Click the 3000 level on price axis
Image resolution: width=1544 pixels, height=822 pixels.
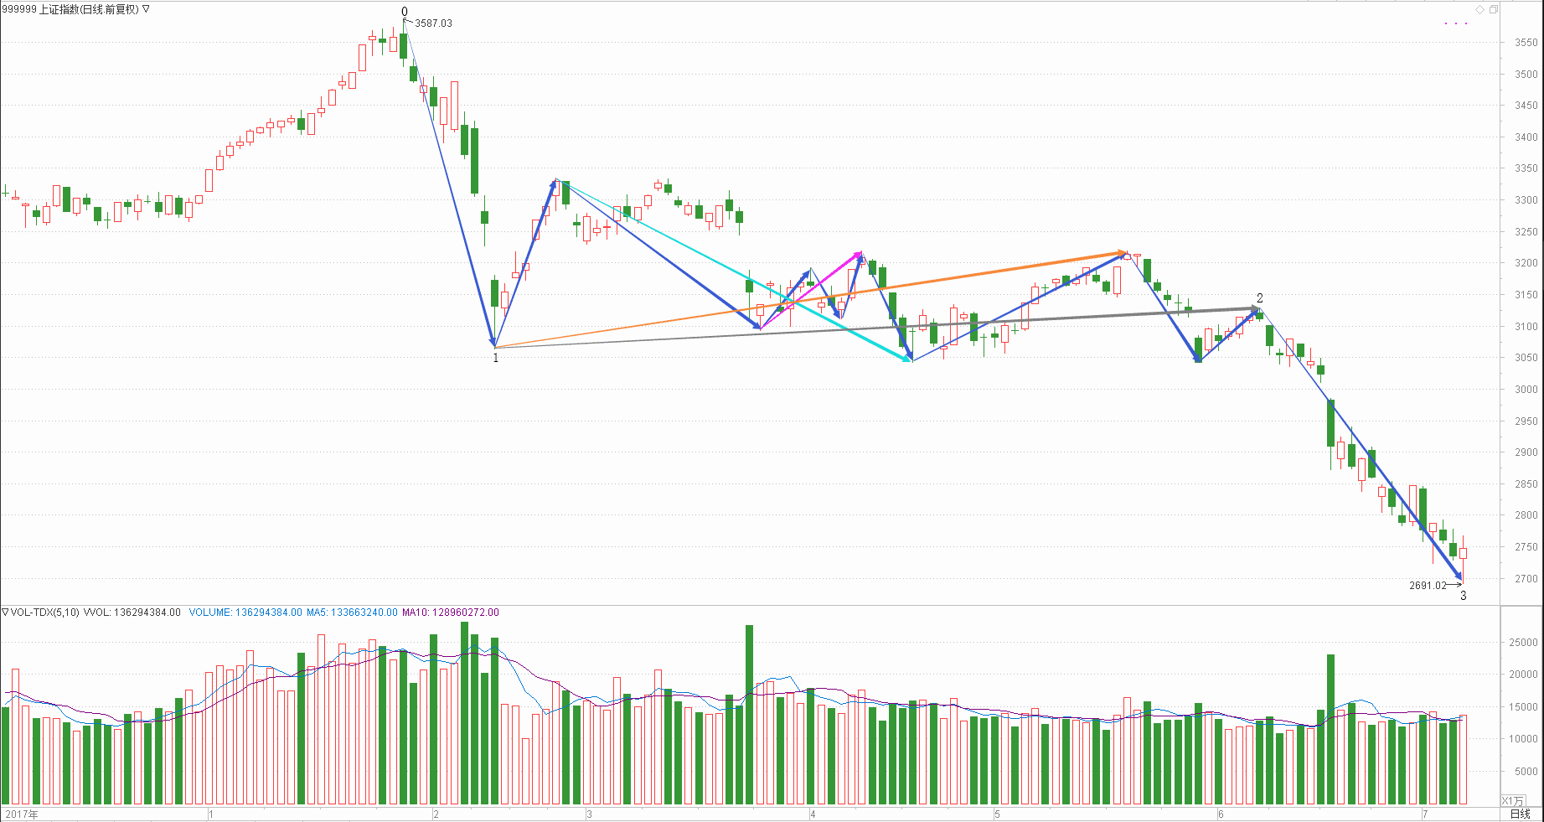click(1526, 390)
